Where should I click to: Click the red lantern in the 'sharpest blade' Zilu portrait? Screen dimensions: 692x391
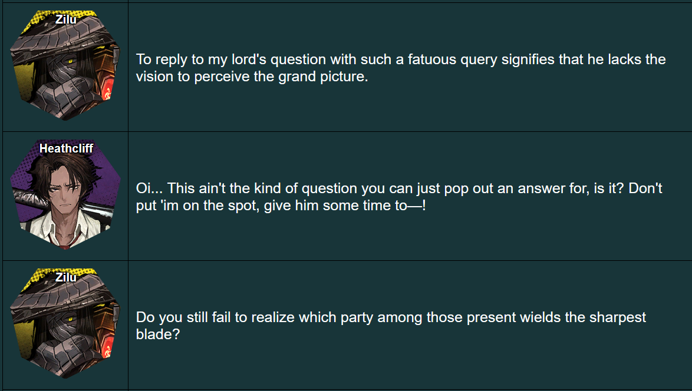pyautogui.click(x=107, y=350)
